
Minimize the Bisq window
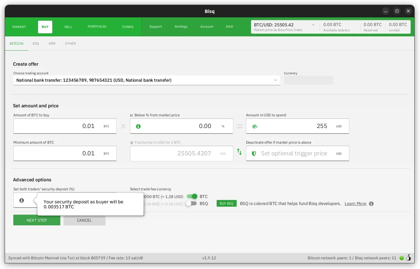(385, 11)
